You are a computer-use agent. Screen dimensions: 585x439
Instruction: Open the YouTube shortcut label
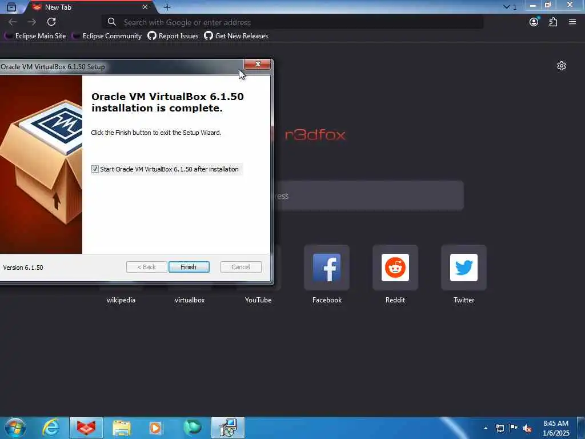point(258,300)
